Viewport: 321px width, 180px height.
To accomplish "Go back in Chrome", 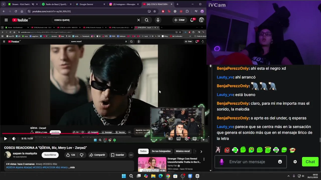I will point(4,11).
